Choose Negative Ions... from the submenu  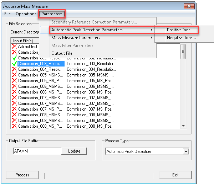pos(181,38)
